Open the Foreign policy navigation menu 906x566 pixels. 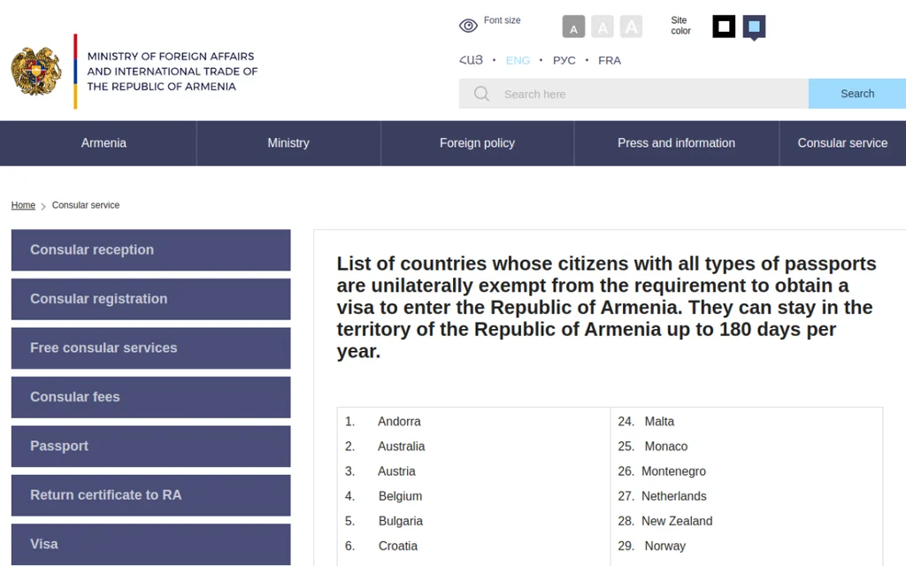point(477,143)
